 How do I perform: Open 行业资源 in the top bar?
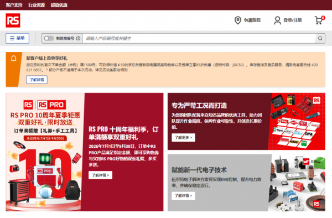point(37,5)
